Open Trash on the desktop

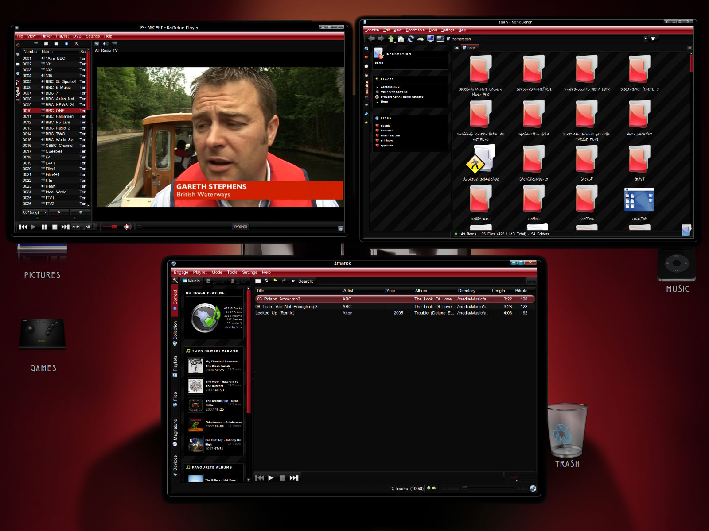[568, 435]
